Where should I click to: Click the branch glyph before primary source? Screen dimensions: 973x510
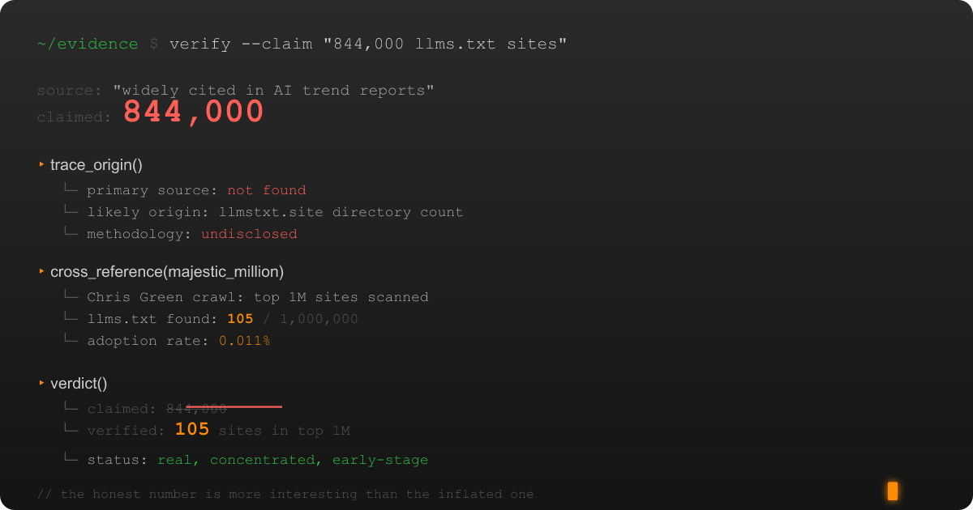[71, 190]
